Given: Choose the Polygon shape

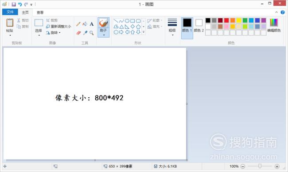Looking at the screenshot, I should 116,27.
